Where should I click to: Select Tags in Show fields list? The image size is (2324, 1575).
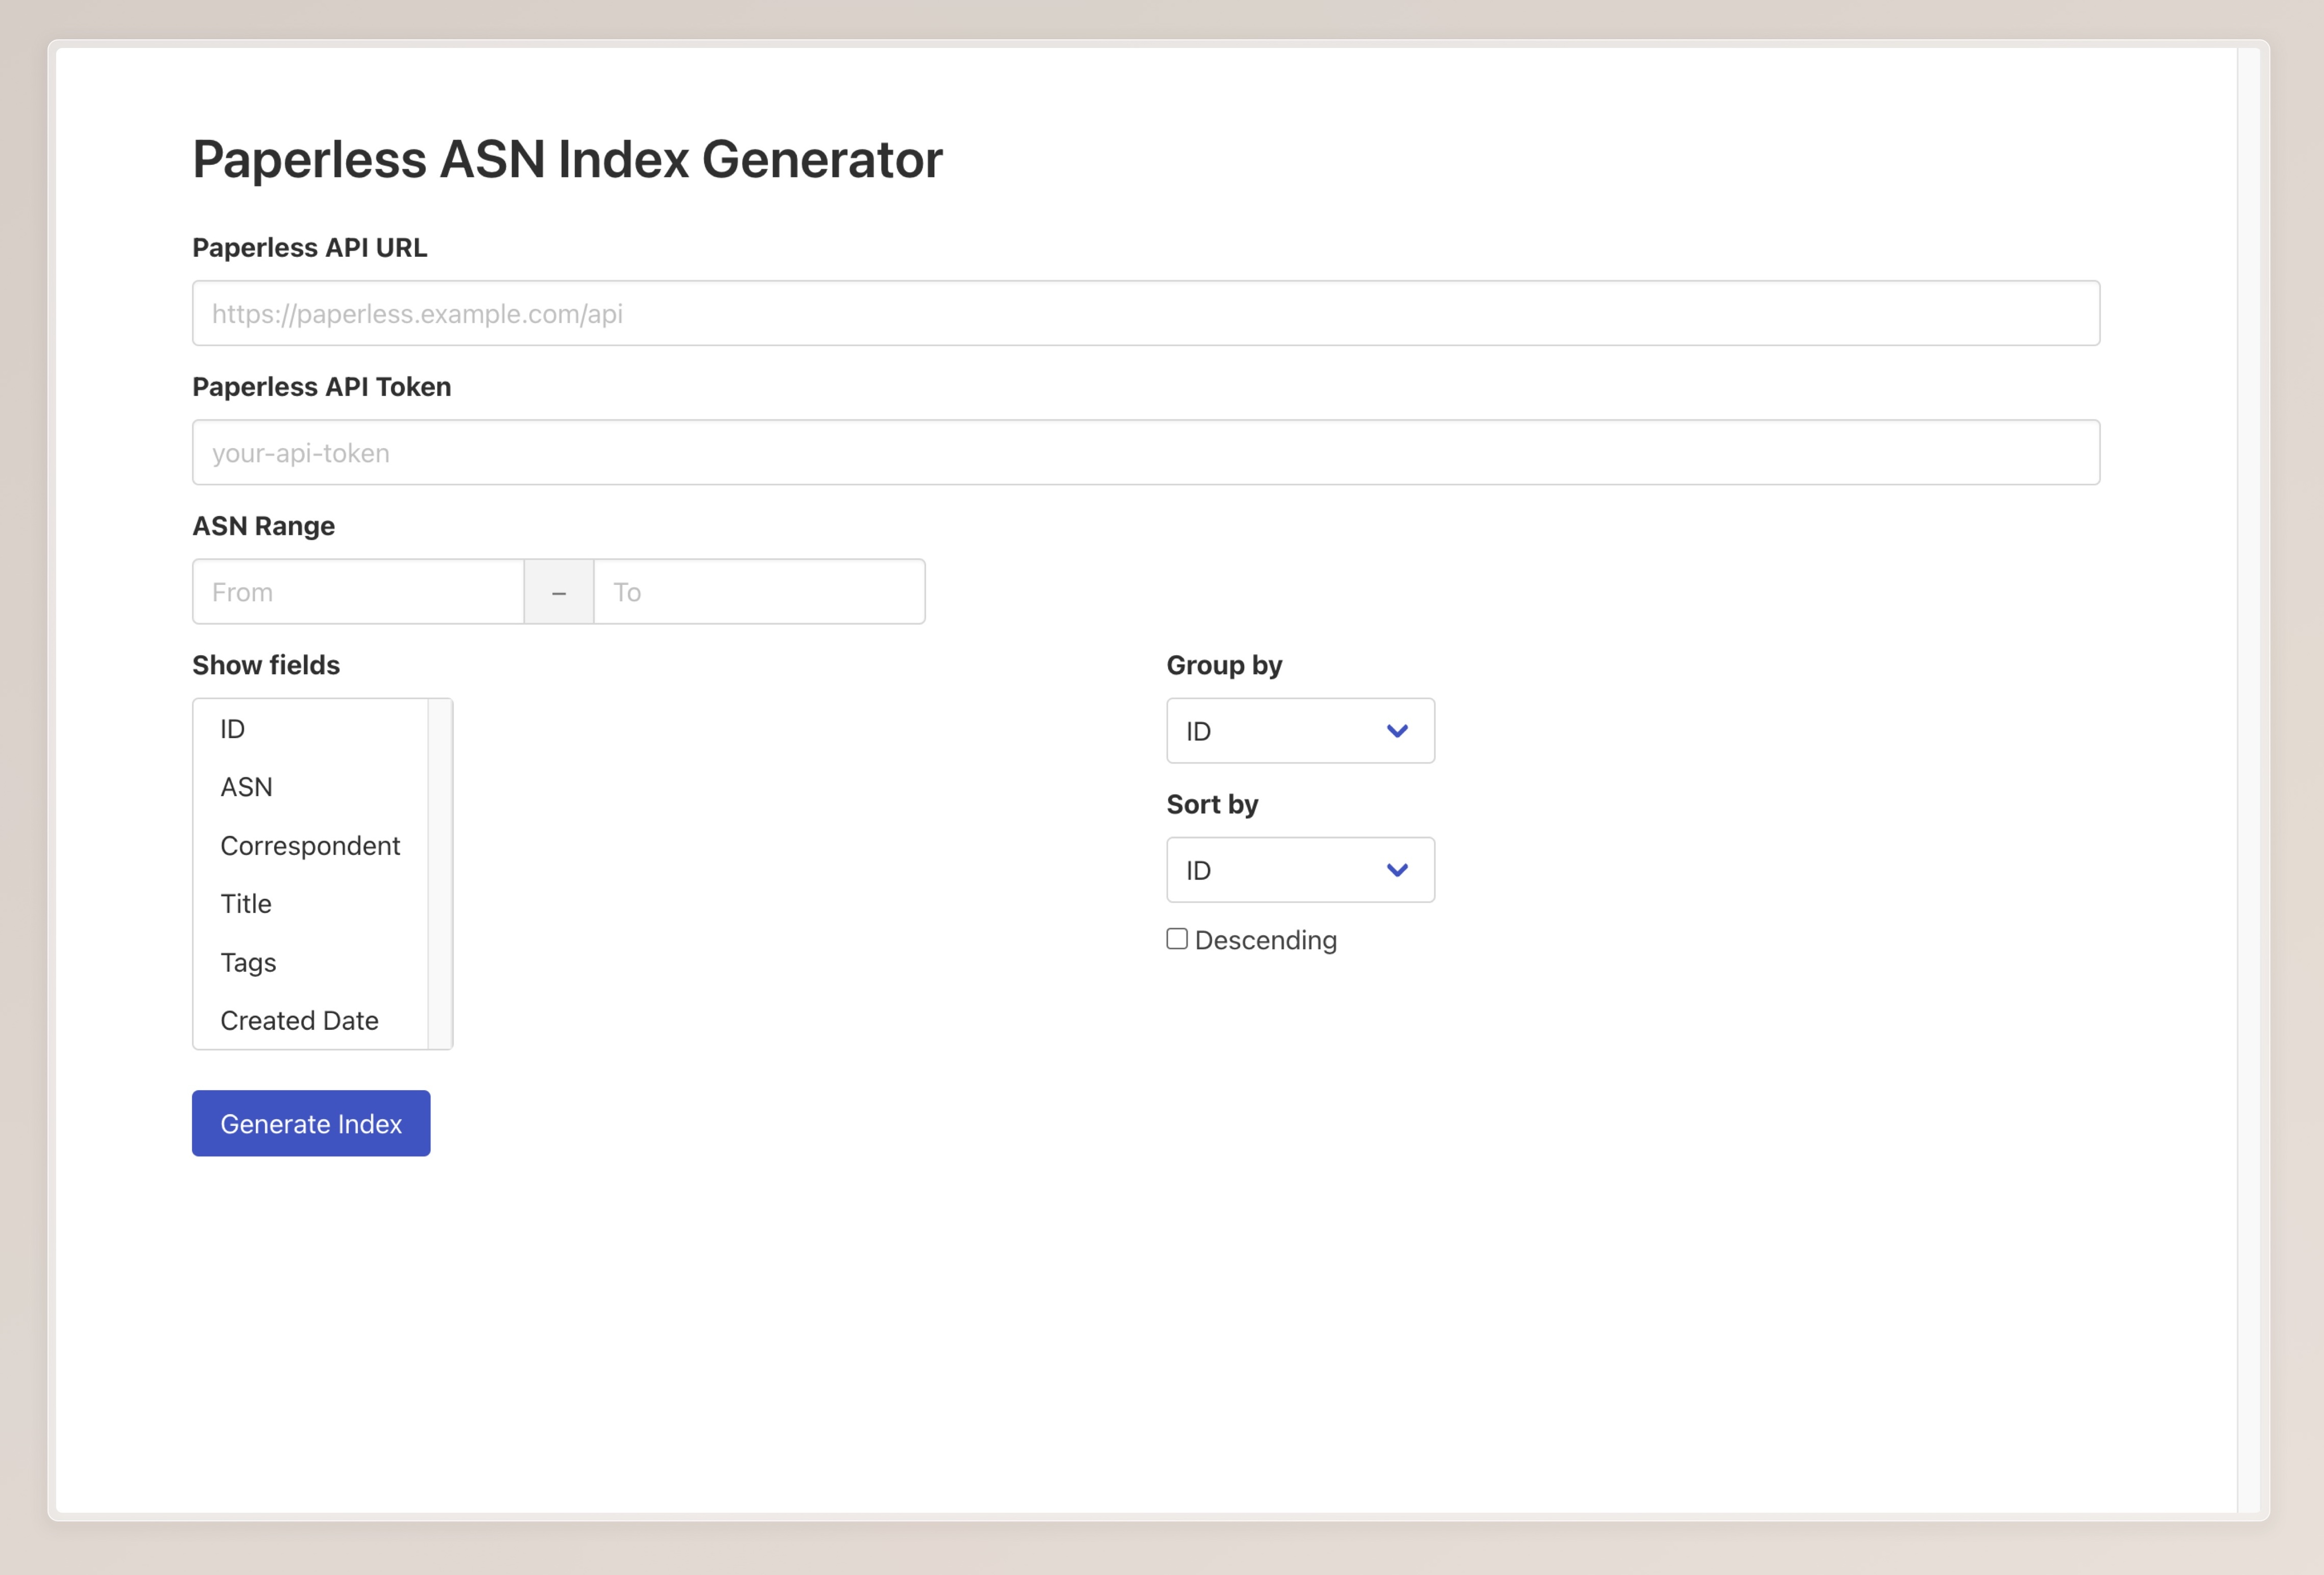248,963
